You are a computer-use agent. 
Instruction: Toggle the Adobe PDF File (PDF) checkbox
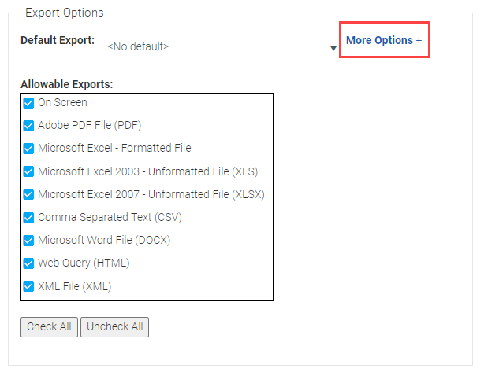29,125
